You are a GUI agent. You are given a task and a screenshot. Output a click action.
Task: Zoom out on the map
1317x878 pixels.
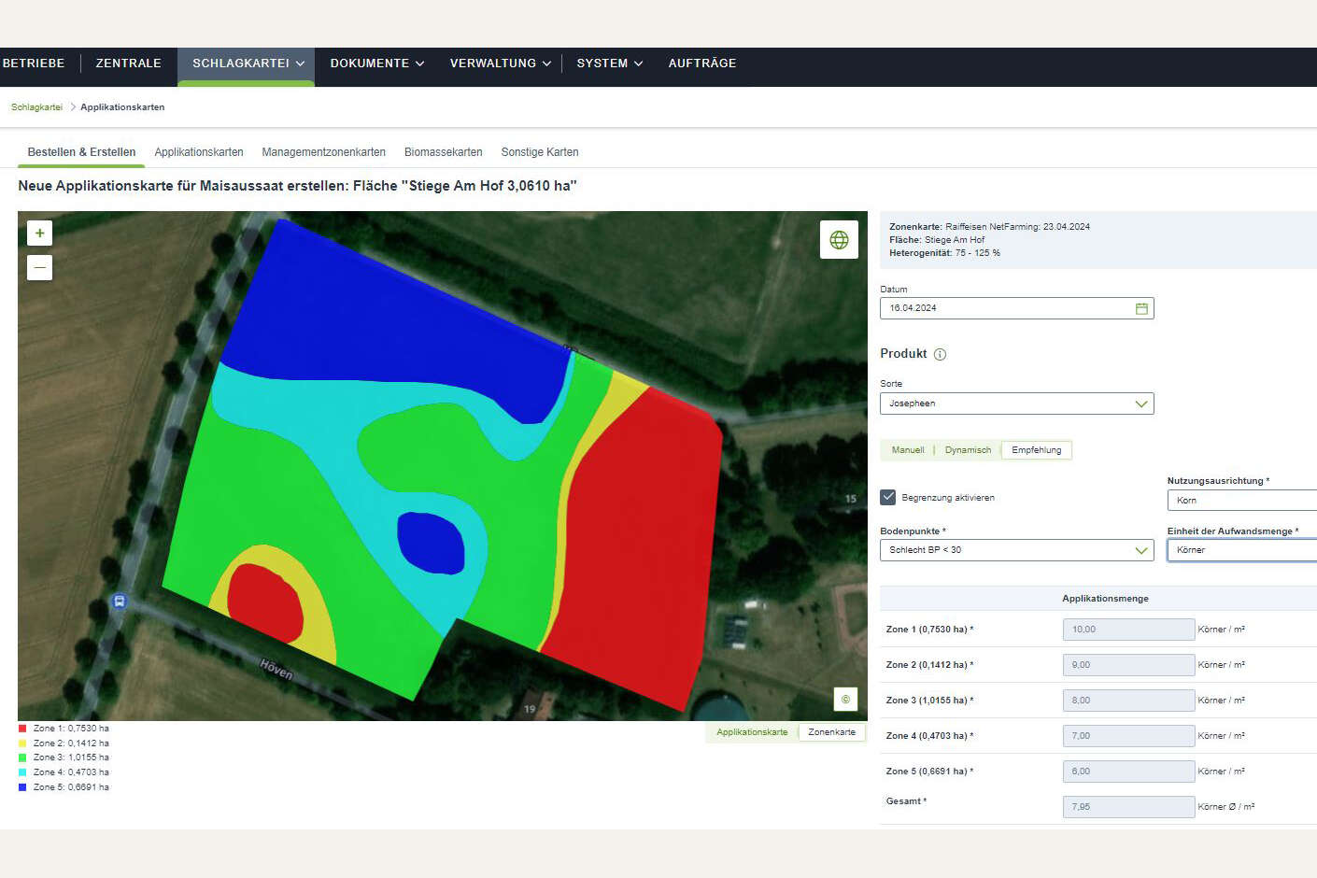(39, 268)
